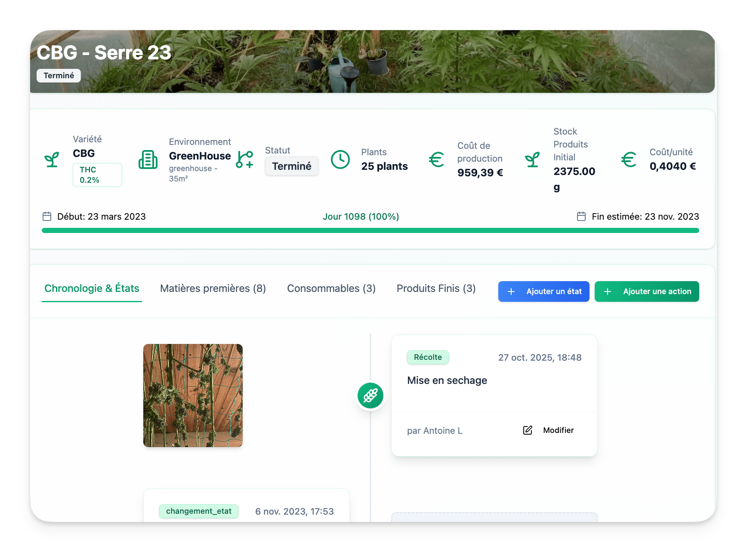Open the Matières premières (8) tab
Viewport: 747px width, 552px height.
click(x=213, y=288)
